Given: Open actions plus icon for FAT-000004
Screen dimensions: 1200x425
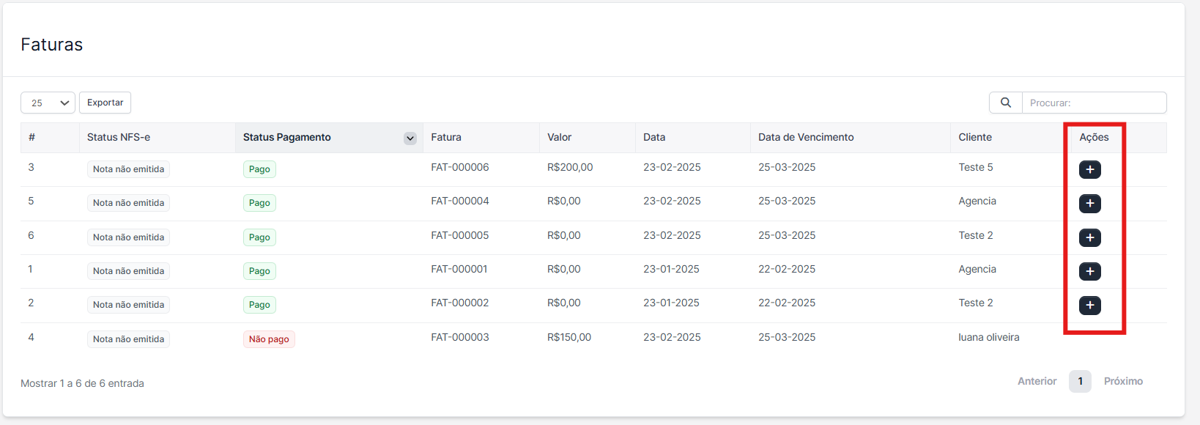Looking at the screenshot, I should pos(1089,203).
